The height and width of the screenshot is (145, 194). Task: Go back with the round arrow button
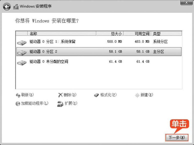[7, 7]
